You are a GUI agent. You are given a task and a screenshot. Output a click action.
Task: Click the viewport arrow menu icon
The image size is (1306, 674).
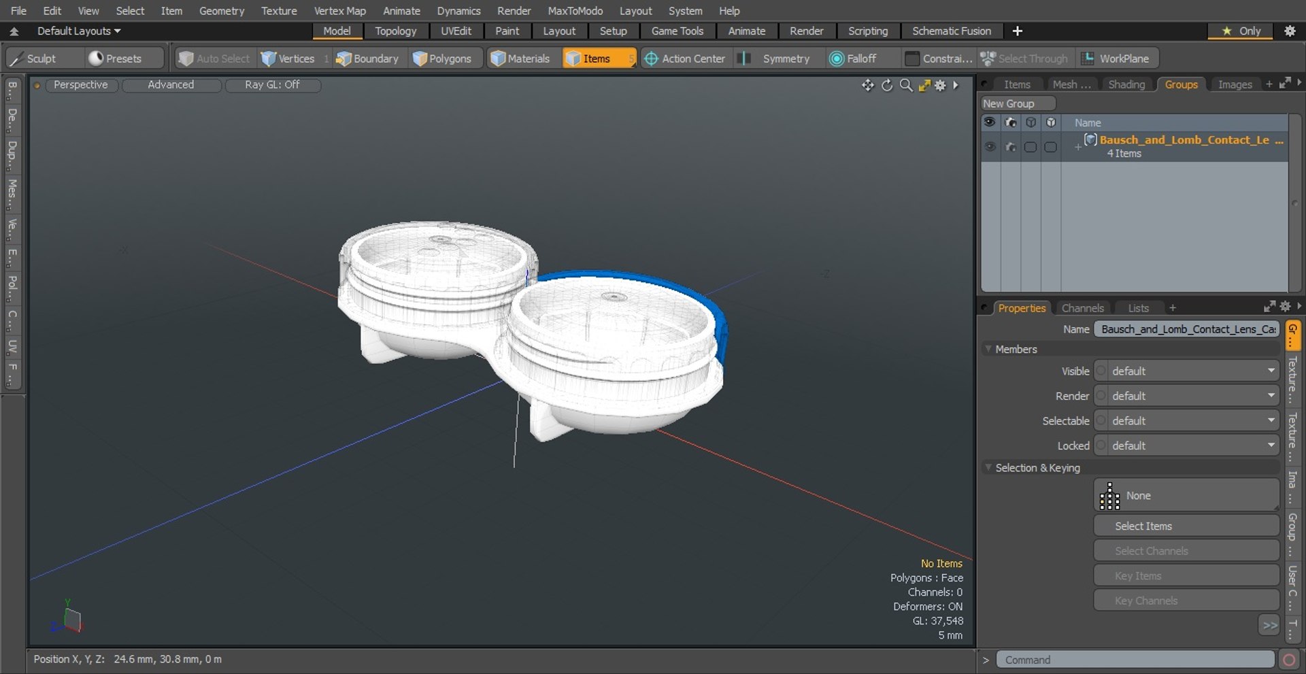pyautogui.click(x=956, y=85)
